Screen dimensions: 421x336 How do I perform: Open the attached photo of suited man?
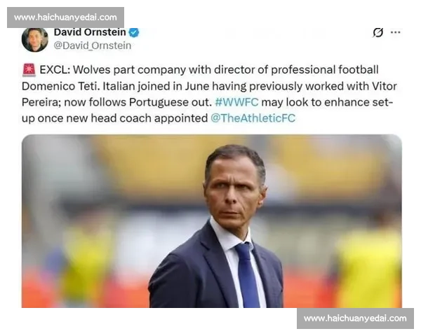(212, 221)
